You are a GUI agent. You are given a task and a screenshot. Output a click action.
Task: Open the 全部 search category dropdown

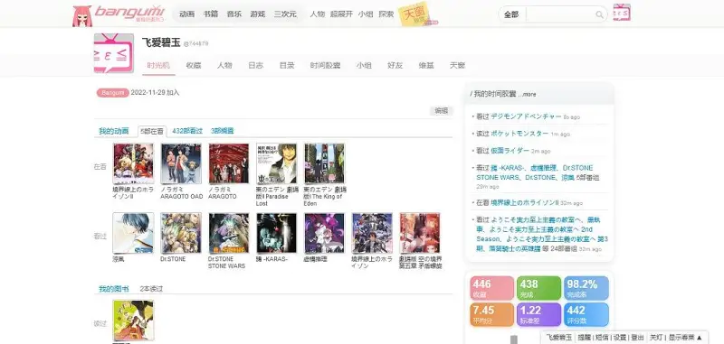click(511, 14)
